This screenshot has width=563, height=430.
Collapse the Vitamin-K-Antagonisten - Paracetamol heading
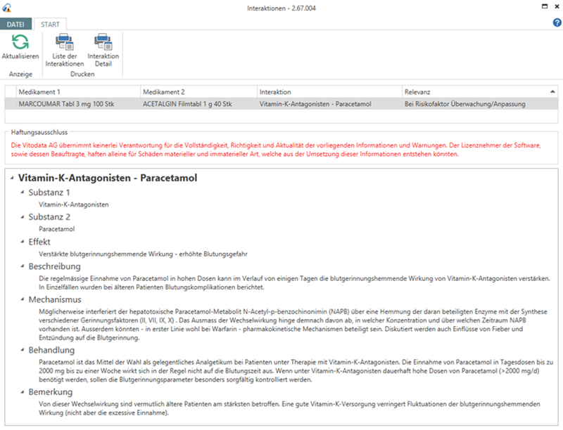pos(12,178)
